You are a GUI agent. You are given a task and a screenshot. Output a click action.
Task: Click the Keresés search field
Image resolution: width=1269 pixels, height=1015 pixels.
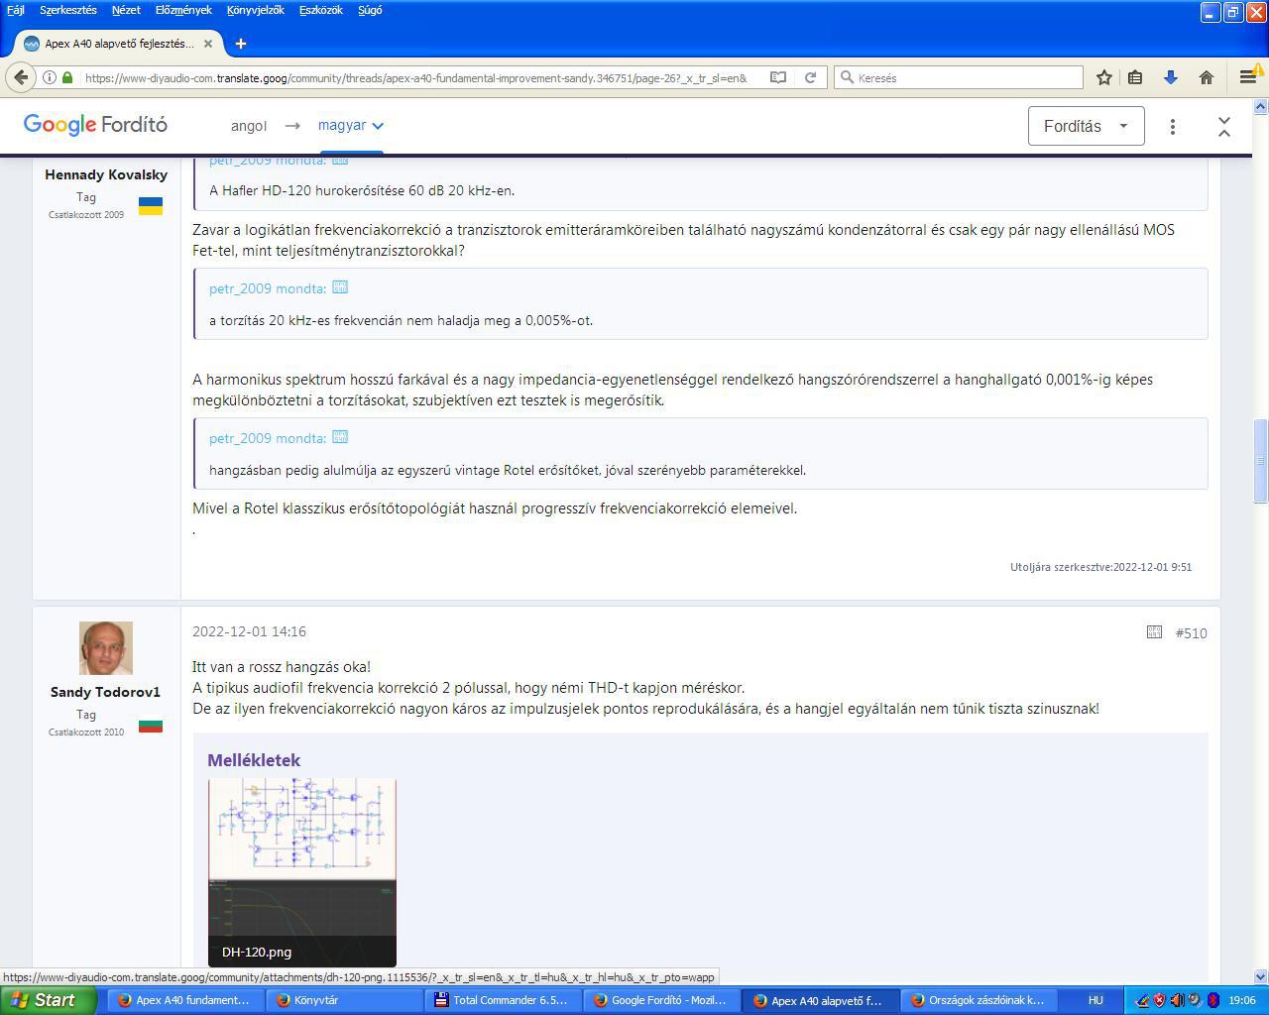pos(959,77)
